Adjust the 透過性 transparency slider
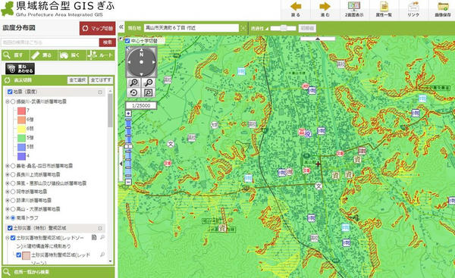Image resolution: width=455 pixels, height=278 pixels. click(283, 28)
